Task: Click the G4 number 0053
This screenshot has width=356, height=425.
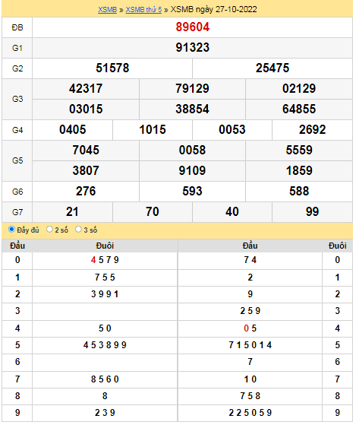Action: 232,129
